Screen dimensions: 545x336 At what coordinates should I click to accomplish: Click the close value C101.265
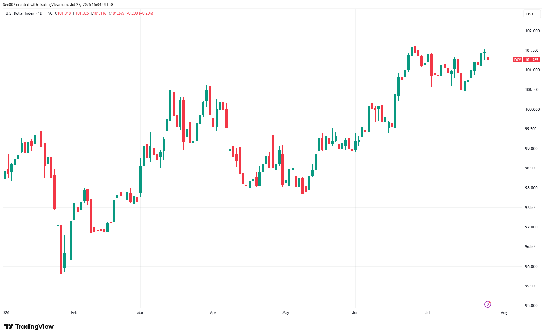116,13
